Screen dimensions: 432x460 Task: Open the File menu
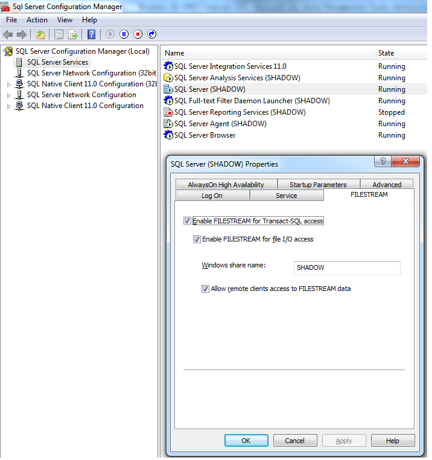pyautogui.click(x=11, y=20)
